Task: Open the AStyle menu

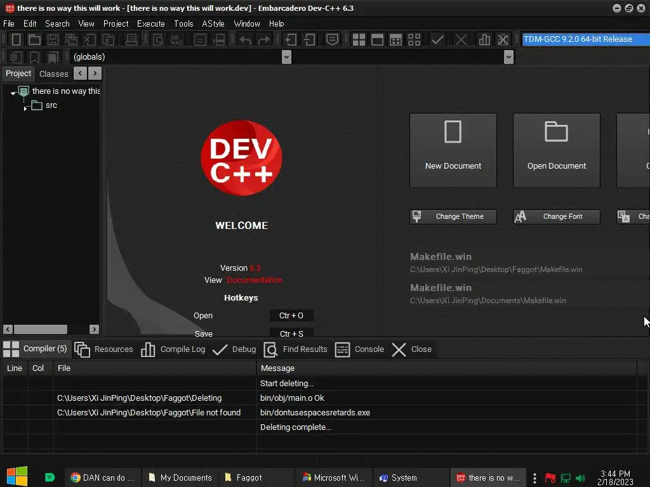Action: [x=213, y=23]
